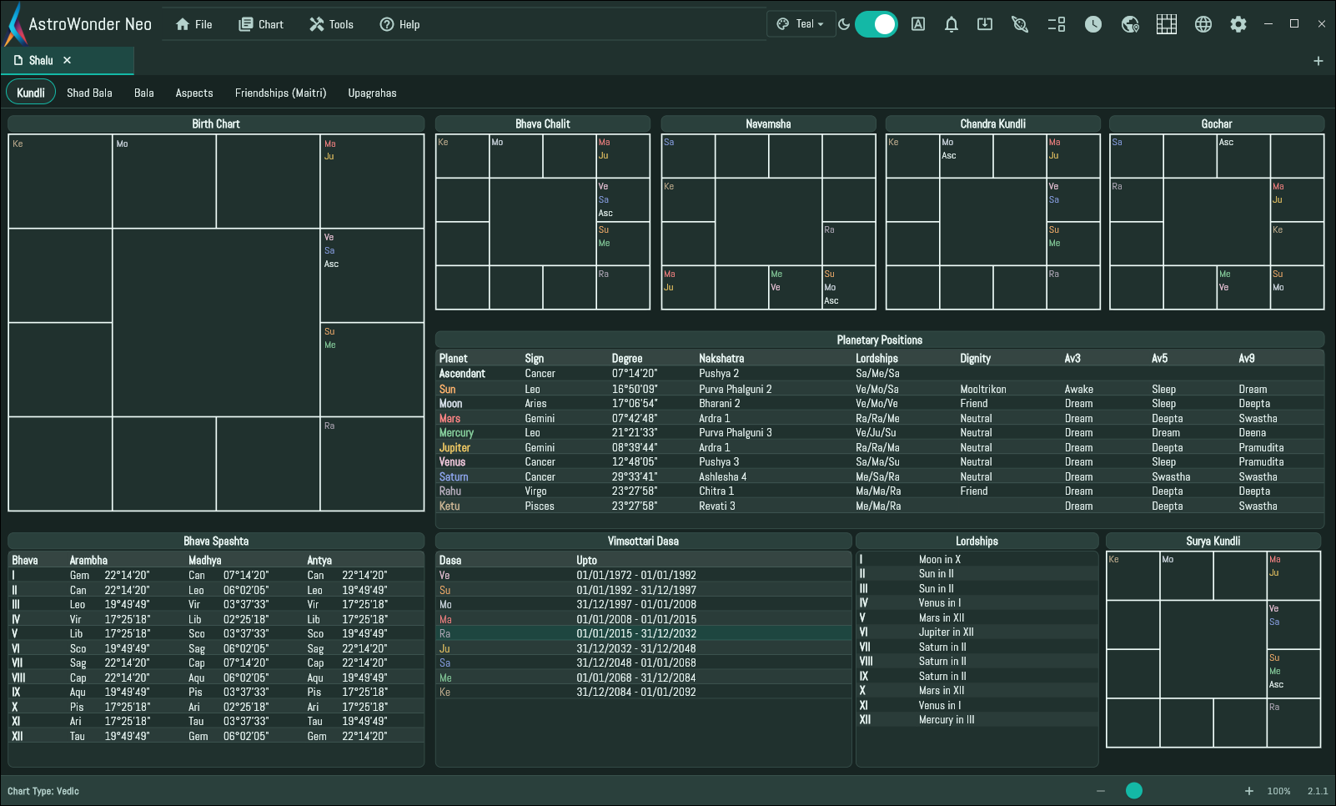Screen dimensions: 1336x806
Task: Select the Ra dasa row
Action: pyautogui.click(x=643, y=634)
